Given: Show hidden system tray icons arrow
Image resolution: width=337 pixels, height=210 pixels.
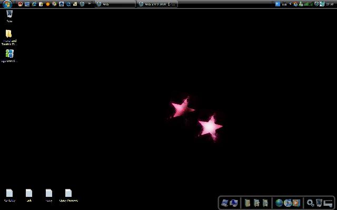Looking at the screenshot, I should click(290, 4).
